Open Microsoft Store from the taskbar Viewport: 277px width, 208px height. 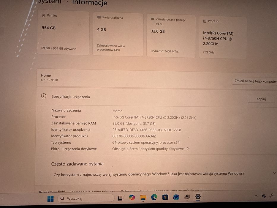click(165, 197)
